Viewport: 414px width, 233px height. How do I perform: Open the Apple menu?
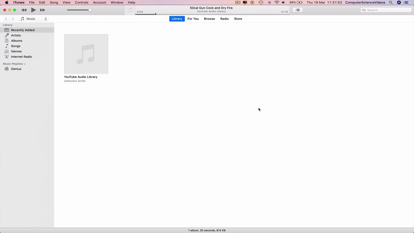pyautogui.click(x=6, y=2)
